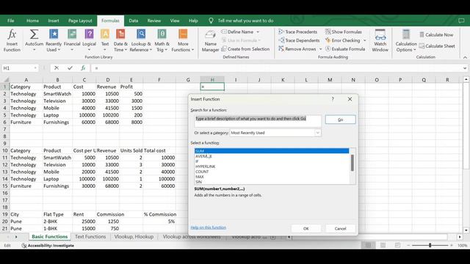
Task: Expand the Define Name dropdown arrow
Action: (x=258, y=32)
